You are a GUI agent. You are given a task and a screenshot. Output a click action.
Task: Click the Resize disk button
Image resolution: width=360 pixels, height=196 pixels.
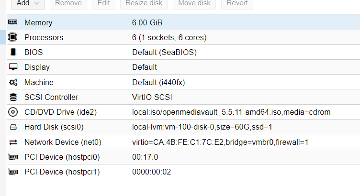click(144, 3)
